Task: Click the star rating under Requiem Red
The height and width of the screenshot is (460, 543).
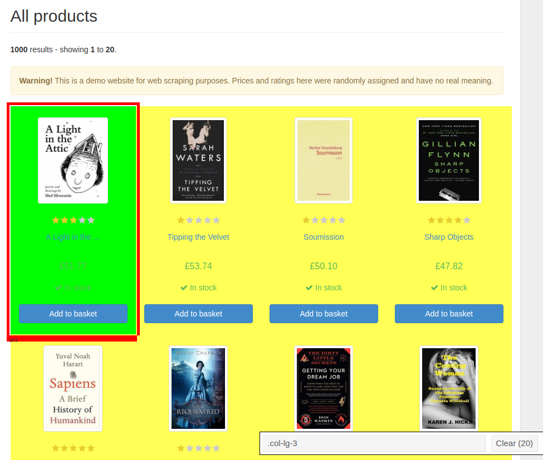Action: pyautogui.click(x=198, y=448)
